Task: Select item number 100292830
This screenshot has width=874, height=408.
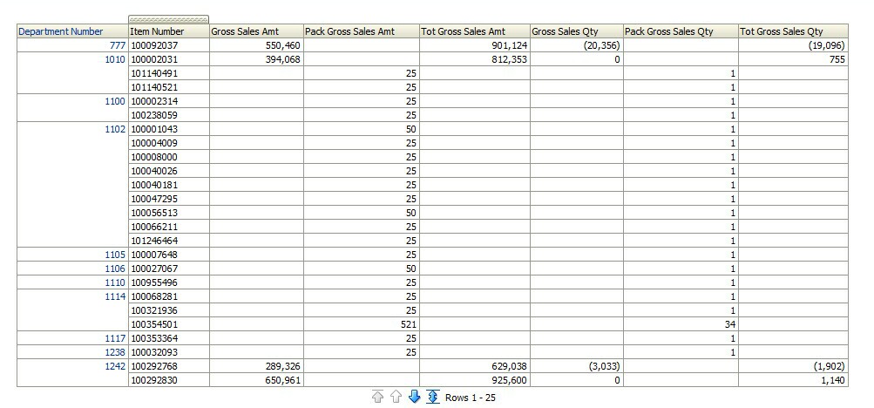Action: [154, 380]
